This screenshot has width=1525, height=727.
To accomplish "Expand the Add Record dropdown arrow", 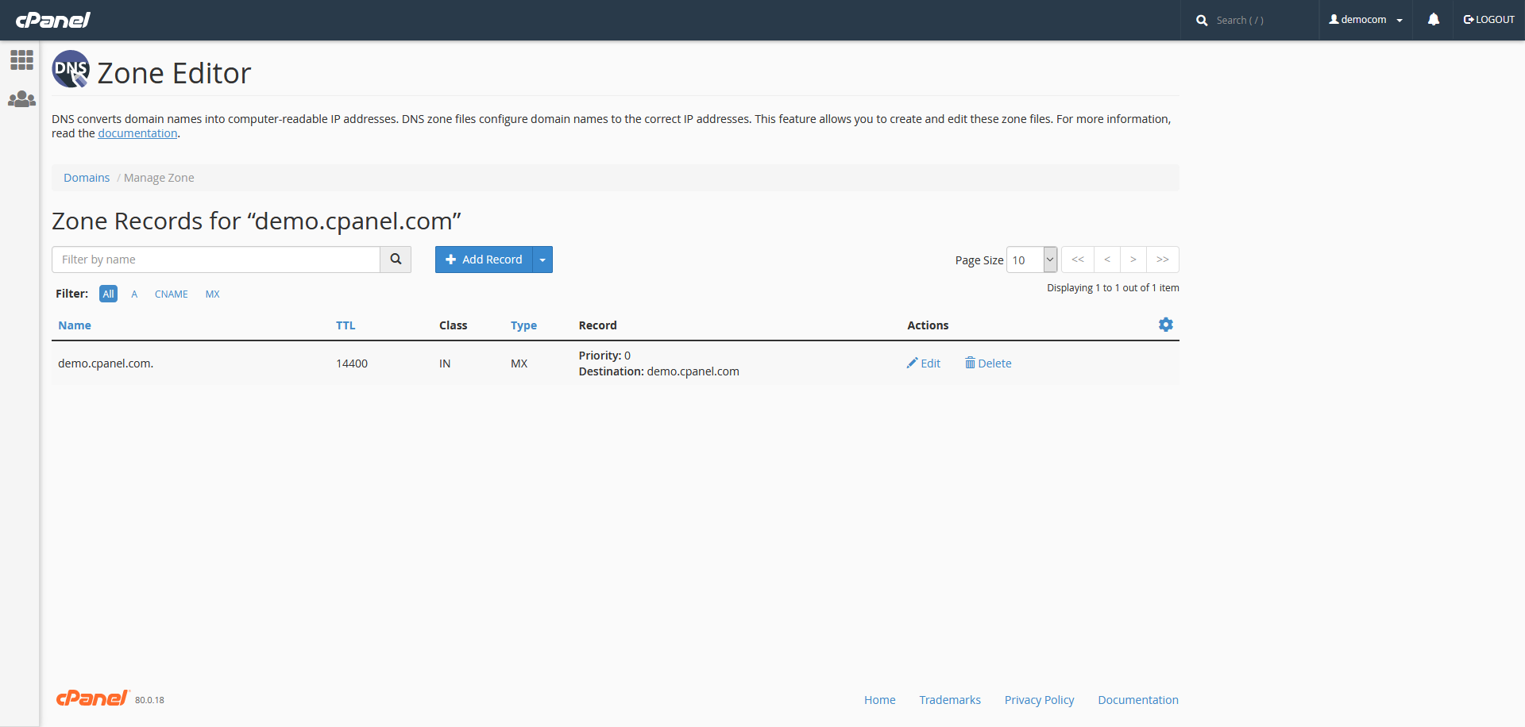I will tap(542, 260).
